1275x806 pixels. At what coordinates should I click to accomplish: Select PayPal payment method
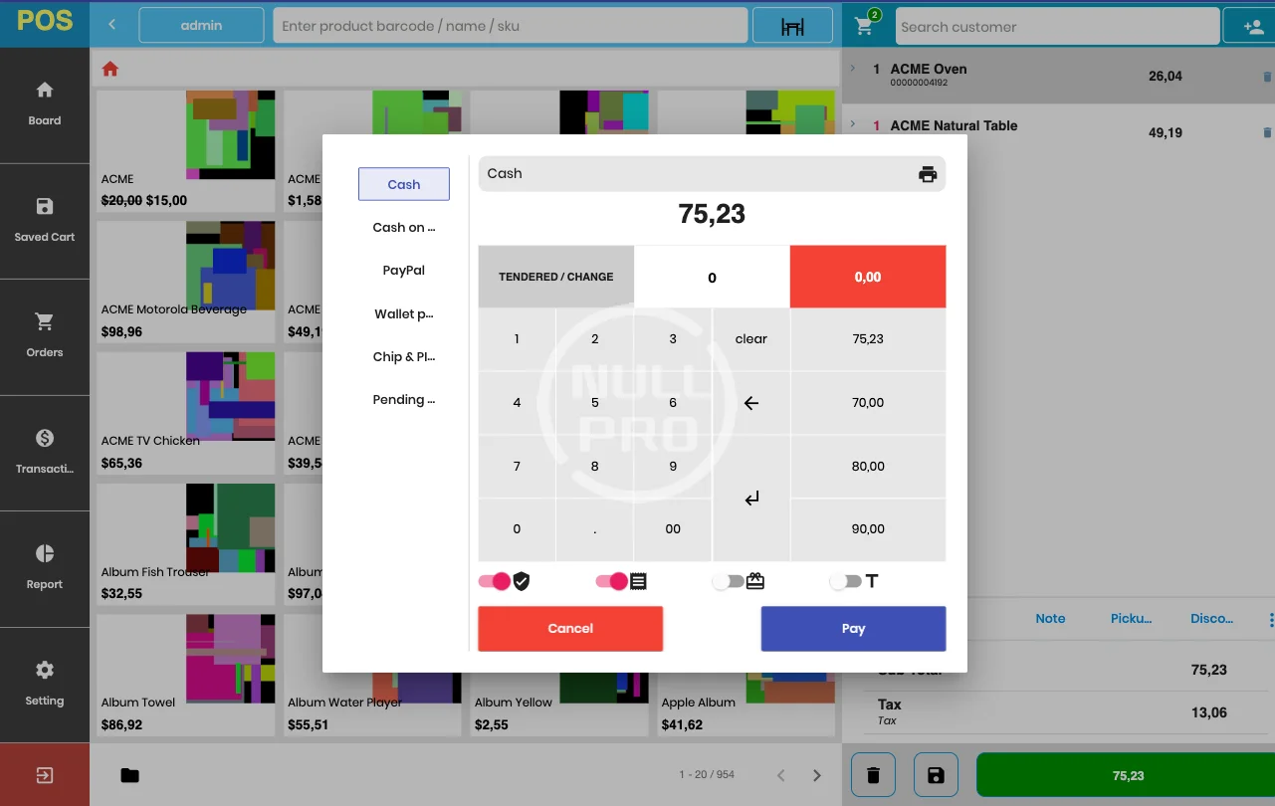403,271
